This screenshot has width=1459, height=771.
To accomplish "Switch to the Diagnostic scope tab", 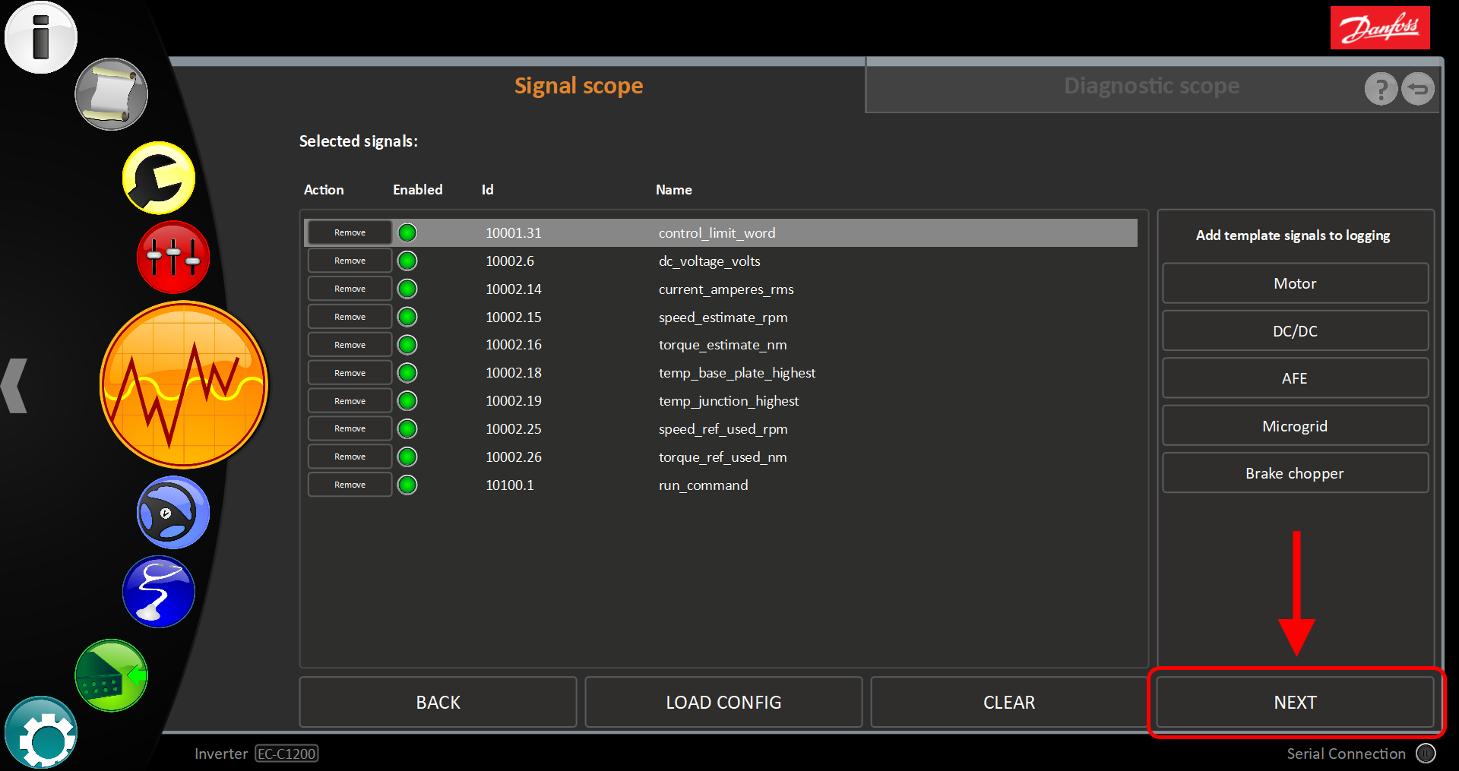I will point(1151,86).
